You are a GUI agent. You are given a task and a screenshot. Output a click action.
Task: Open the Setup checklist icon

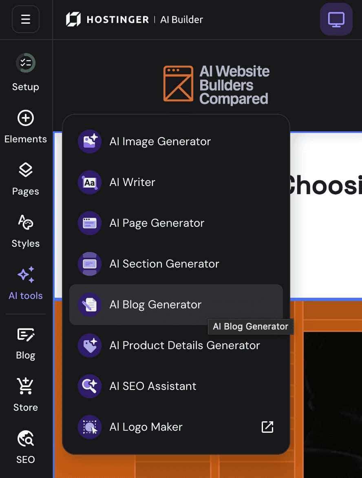[x=26, y=63]
